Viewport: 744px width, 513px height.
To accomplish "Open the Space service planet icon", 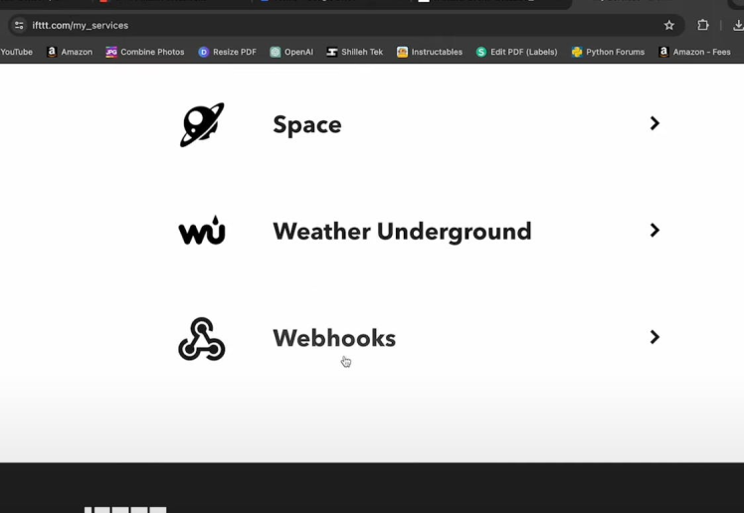I will 202,124.
